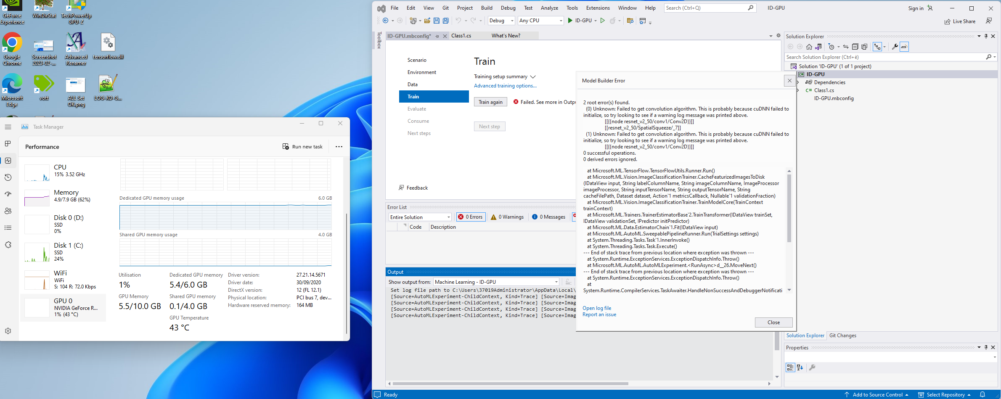Image resolution: width=1001 pixels, height=399 pixels.
Task: Switch to the Git Changes tab
Action: 843,335
